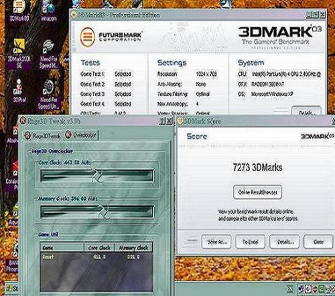Click the 3DMark Score title bar icon
Image resolution: width=335 pixels, height=296 pixels.
coord(180,121)
